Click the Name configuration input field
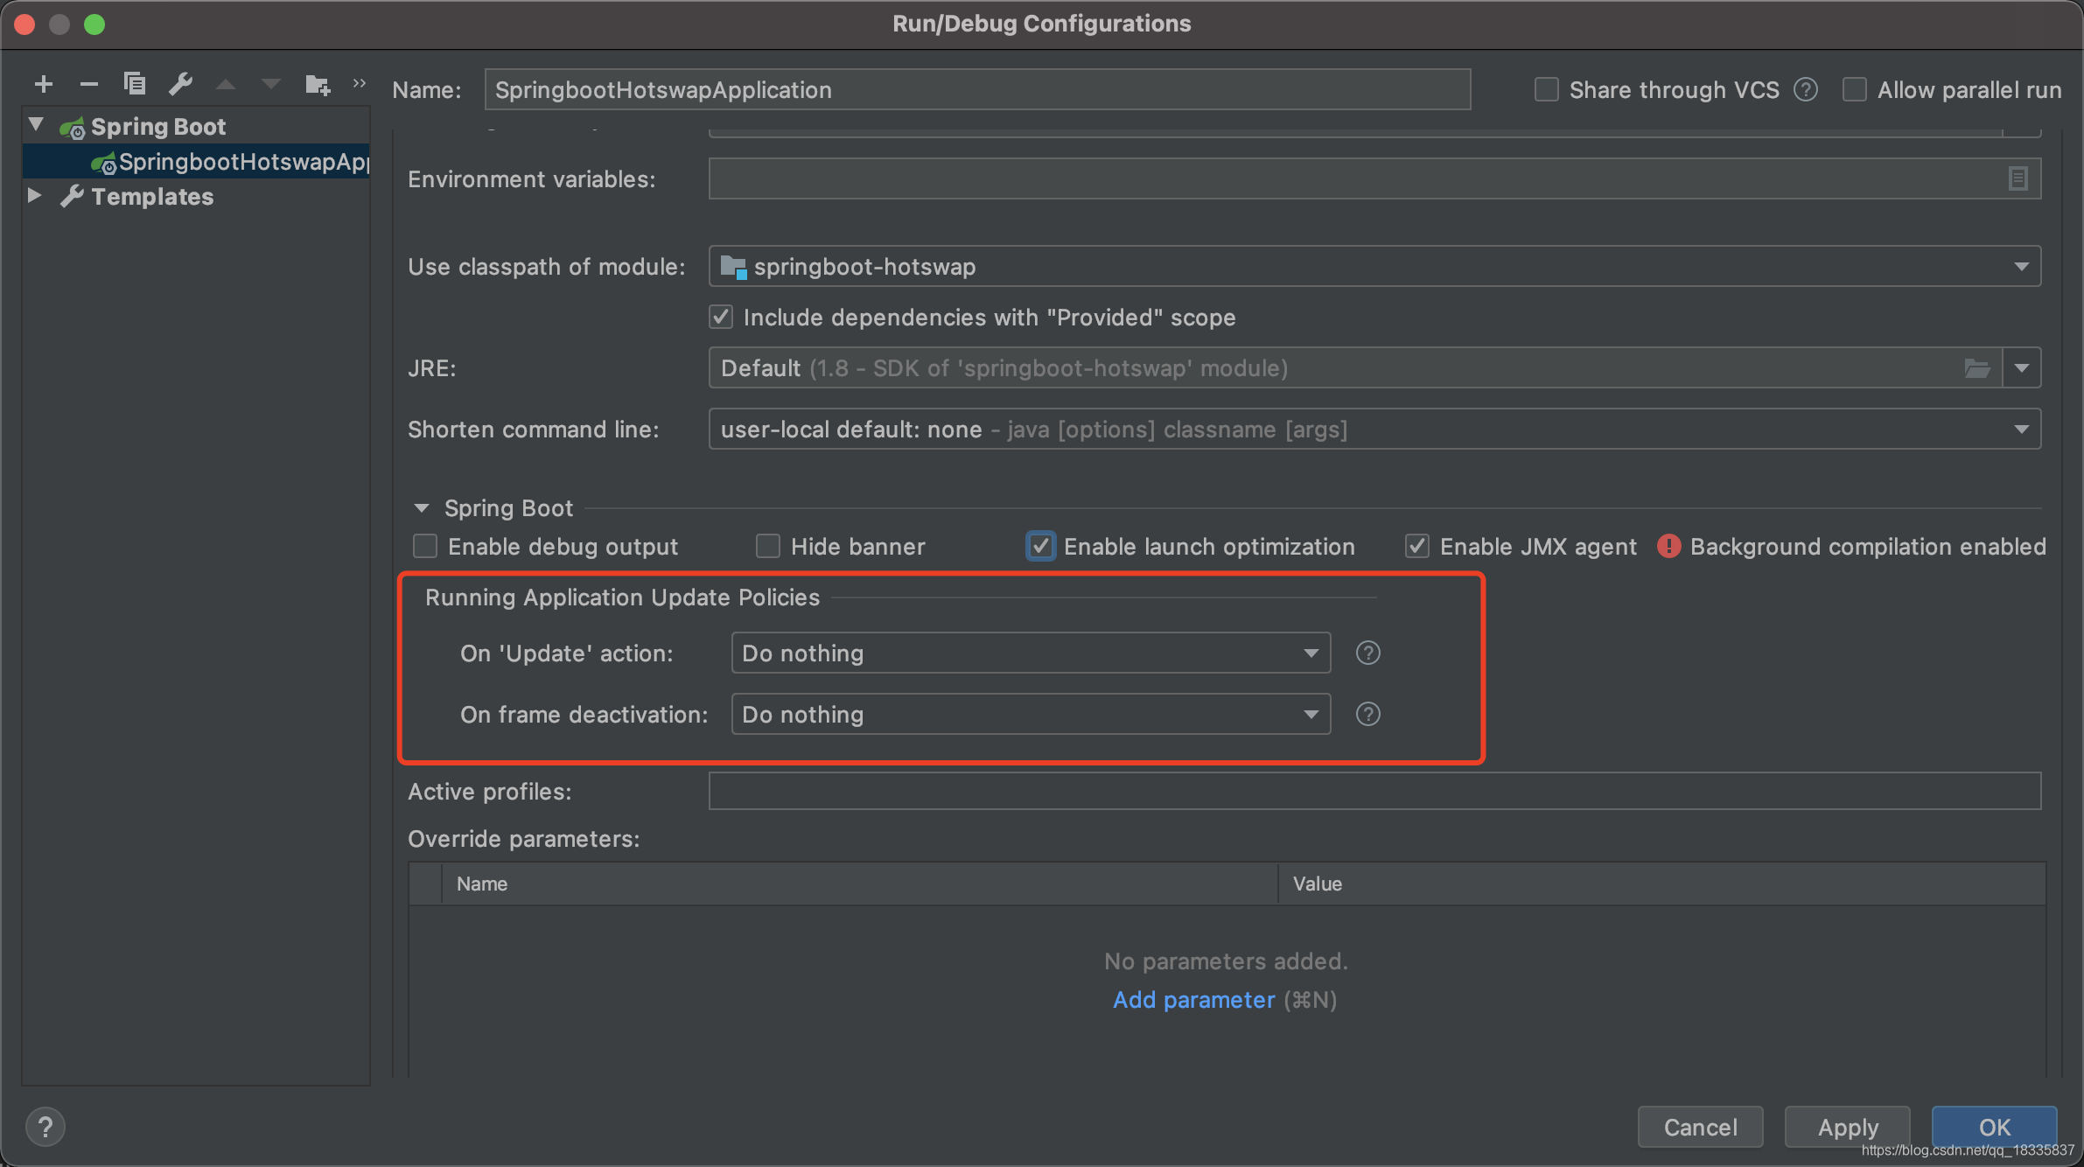This screenshot has width=2084, height=1167. (x=977, y=88)
